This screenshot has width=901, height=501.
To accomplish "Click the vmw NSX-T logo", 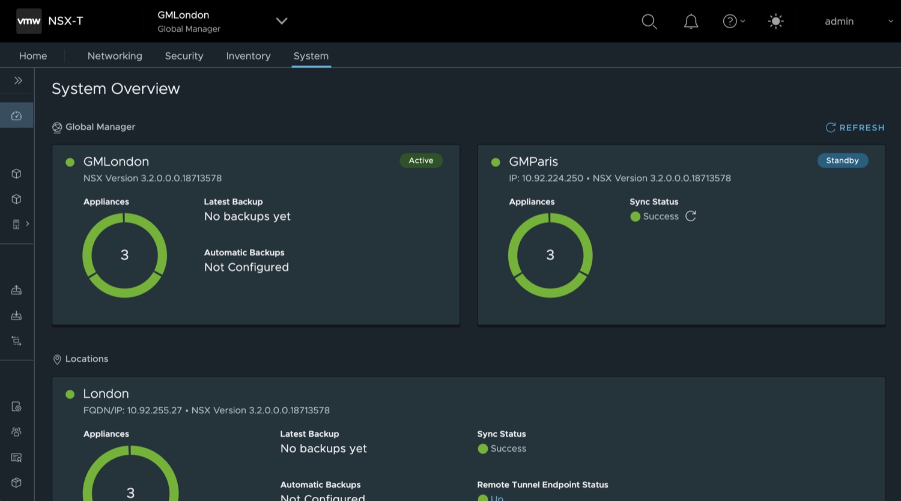I will coord(50,21).
